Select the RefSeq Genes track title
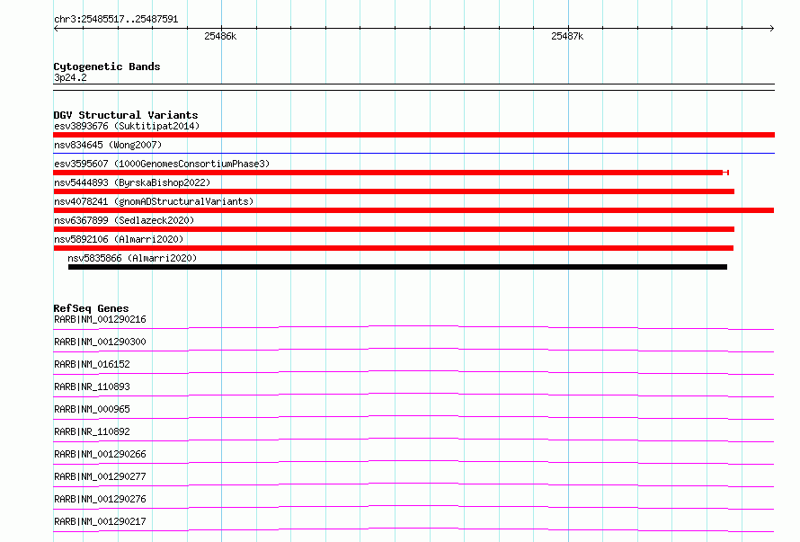Screen dimensions: 800x542 [x=91, y=308]
